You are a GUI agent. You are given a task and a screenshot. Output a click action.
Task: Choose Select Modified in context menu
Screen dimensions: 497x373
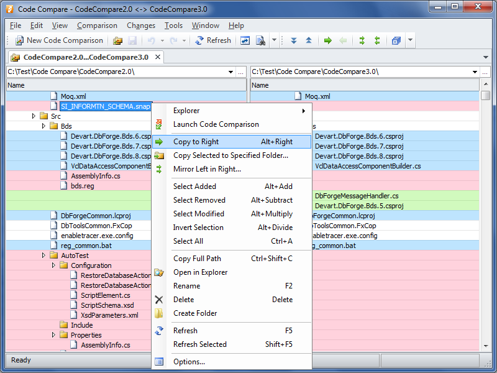[232, 214]
